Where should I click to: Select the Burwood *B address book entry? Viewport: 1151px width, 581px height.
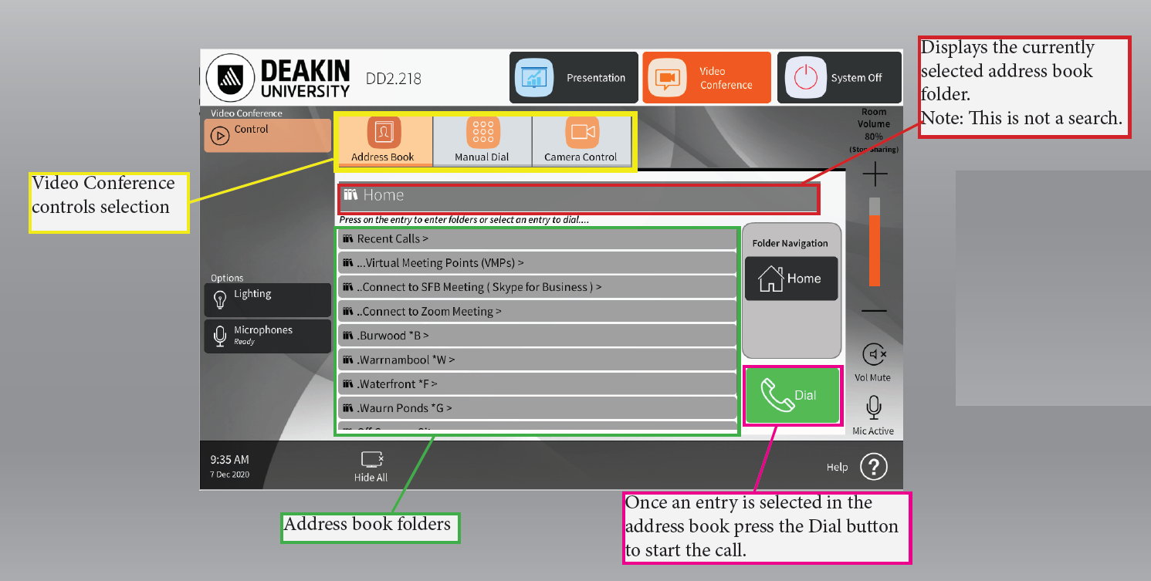(x=538, y=335)
